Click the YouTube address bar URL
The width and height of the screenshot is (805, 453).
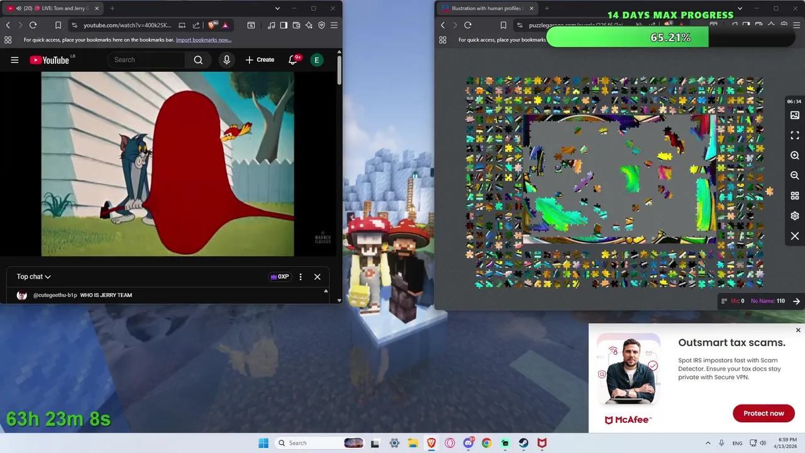pos(127,25)
